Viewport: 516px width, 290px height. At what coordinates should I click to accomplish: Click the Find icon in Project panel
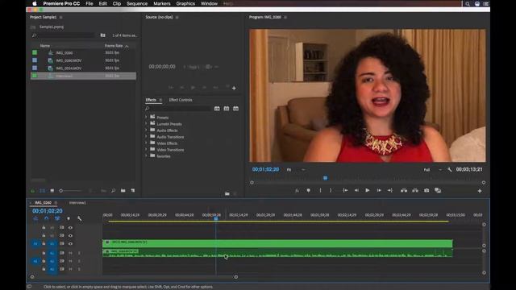click(x=113, y=191)
